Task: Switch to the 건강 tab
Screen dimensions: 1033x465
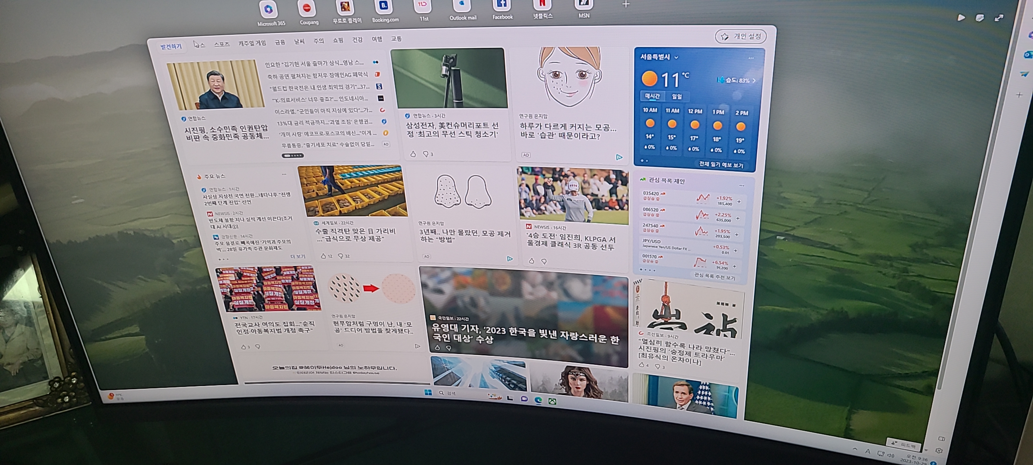Action: (357, 40)
